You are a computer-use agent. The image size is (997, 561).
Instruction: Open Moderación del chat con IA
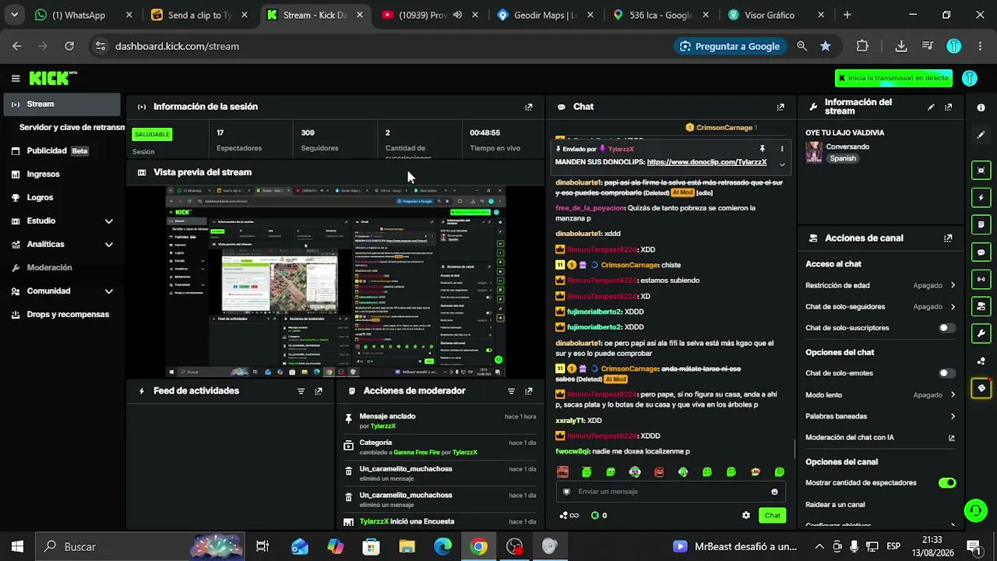[880, 438]
